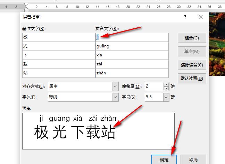Click the 偏移量(O) label

[x=132, y=86]
